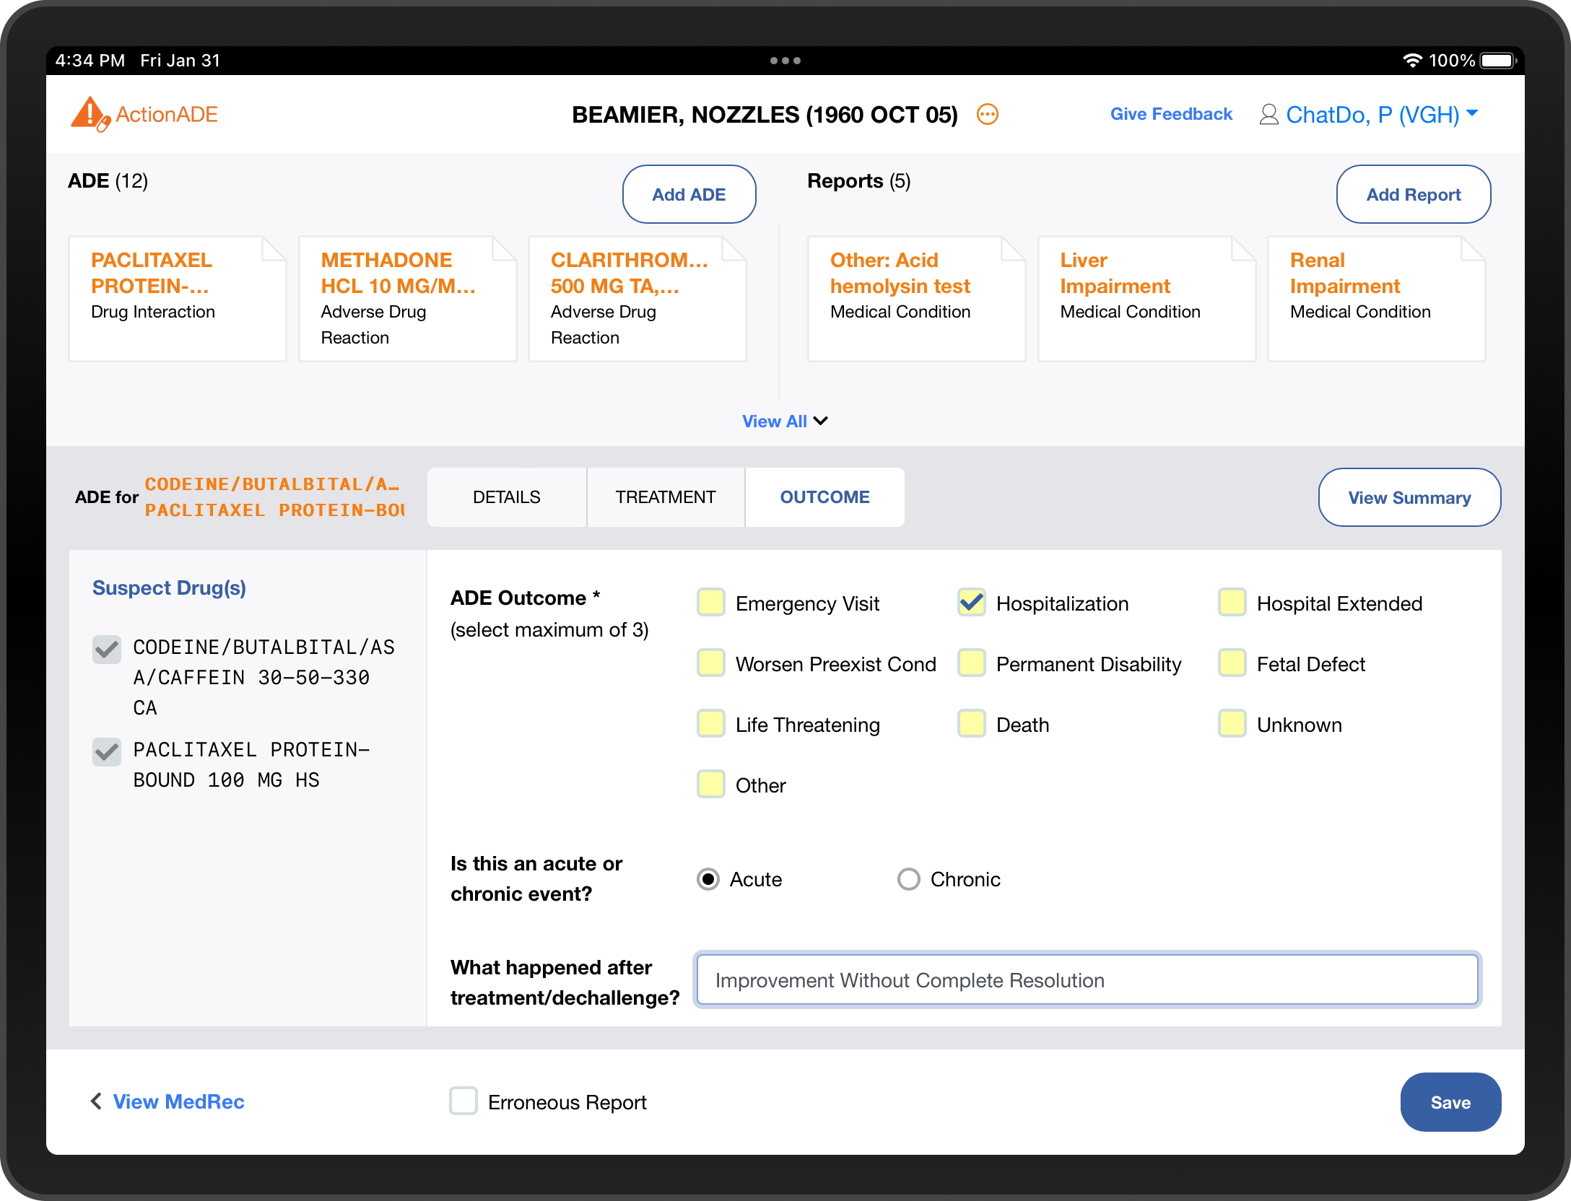This screenshot has width=1571, height=1201.
Task: Click the ActionADE warning logo icon
Action: [90, 114]
